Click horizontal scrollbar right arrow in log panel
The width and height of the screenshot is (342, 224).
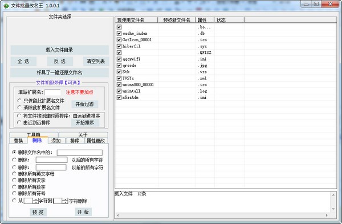pos(327,215)
